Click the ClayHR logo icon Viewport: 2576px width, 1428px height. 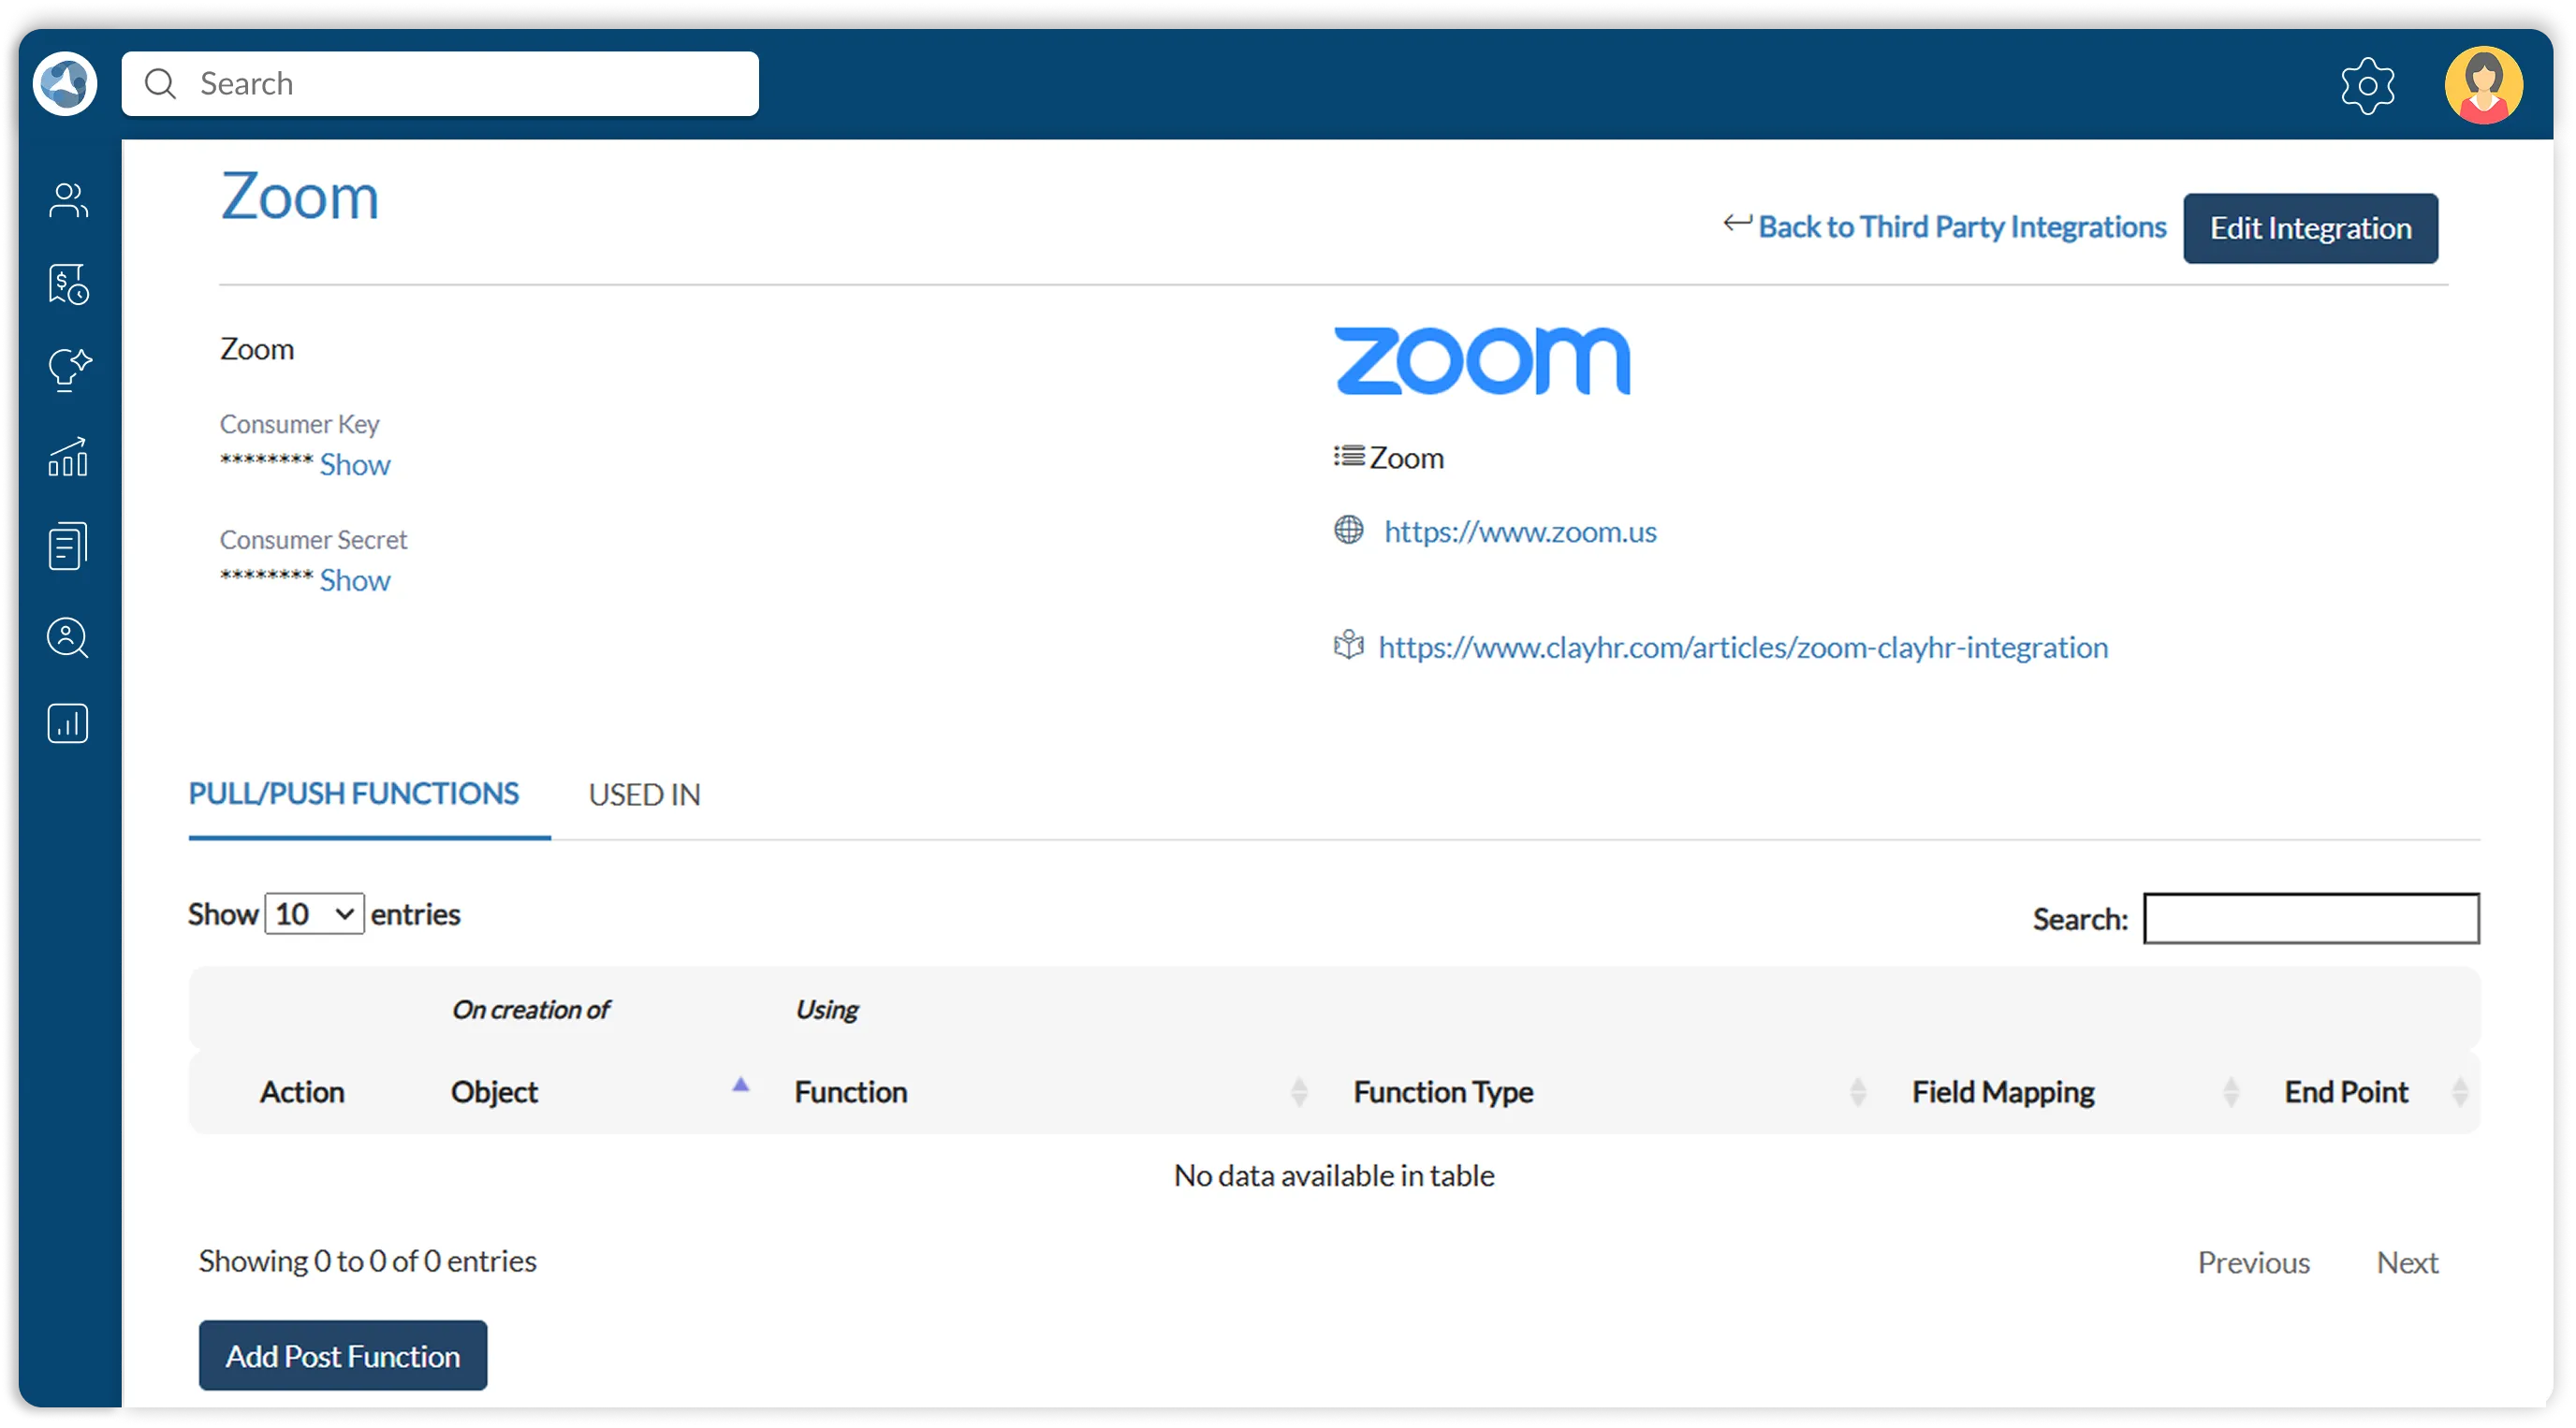pos(65,84)
